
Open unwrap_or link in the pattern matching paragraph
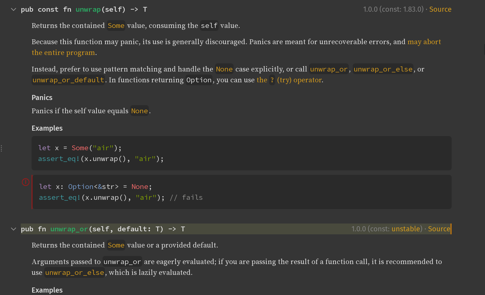[x=329, y=69]
